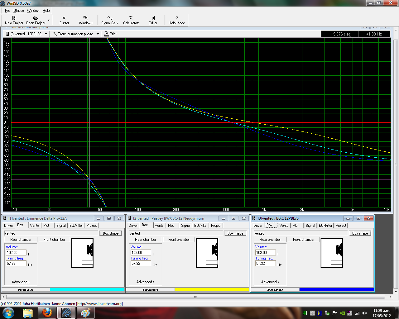Switch to EQ/Filter tab in Peavey panel
Image resolution: width=399 pixels, height=319 pixels.
[201, 226]
